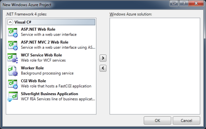Click inside empty Windows Azure solution list
The width and height of the screenshot is (206, 129).
155,66
